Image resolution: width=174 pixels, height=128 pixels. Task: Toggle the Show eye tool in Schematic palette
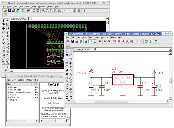click(71, 51)
